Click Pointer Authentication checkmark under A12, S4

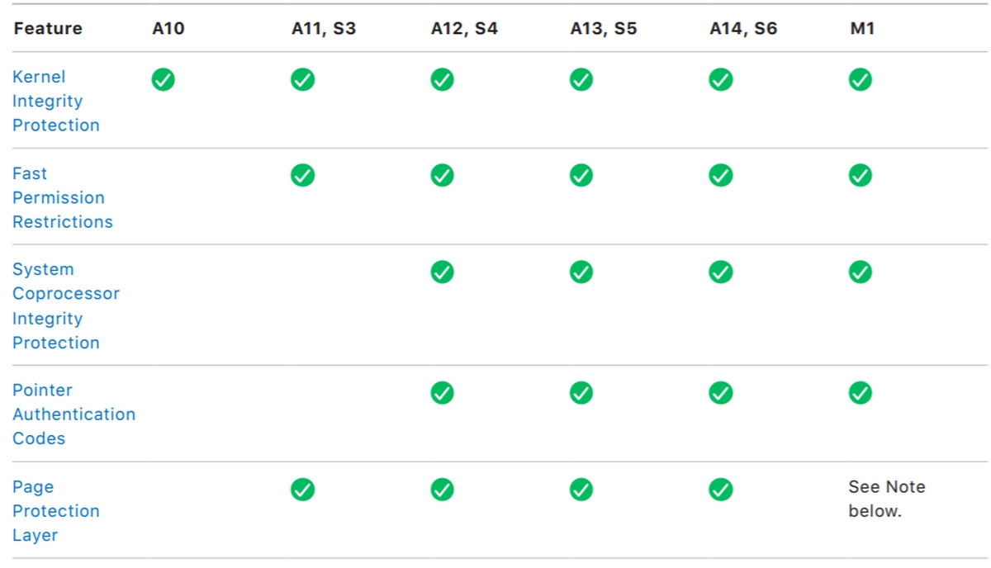pyautogui.click(x=443, y=393)
